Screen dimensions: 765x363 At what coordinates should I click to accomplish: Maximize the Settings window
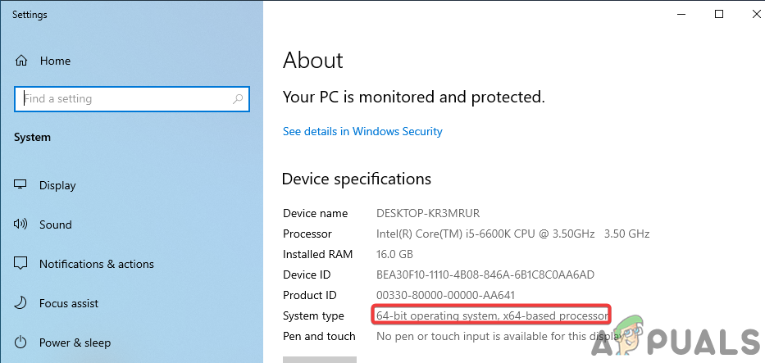click(718, 14)
